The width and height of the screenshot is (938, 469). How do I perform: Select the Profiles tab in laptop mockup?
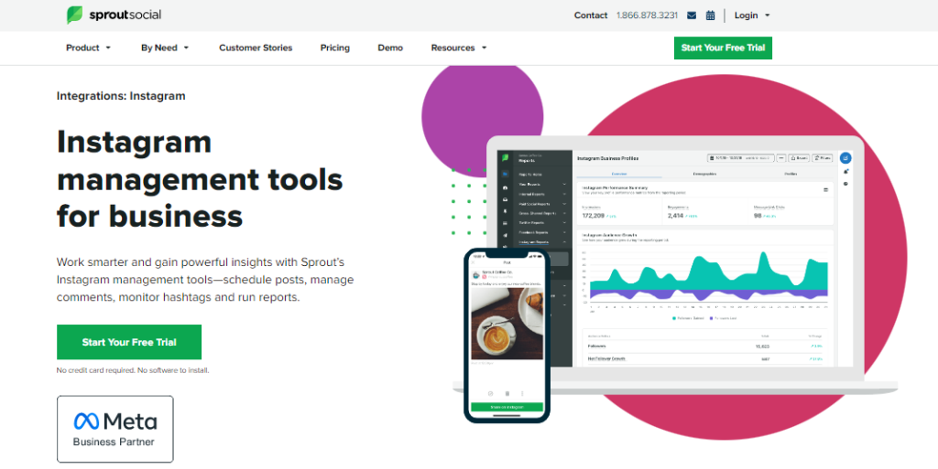(791, 174)
